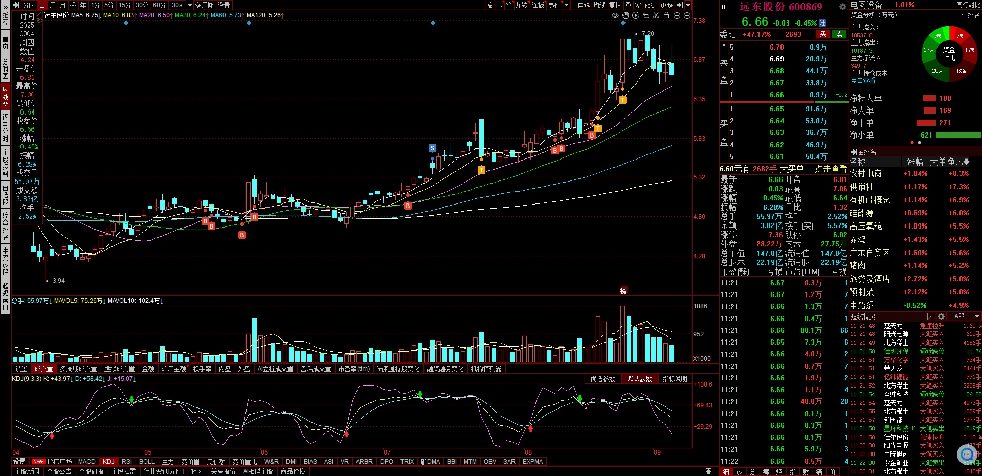Click 同行对比 peer comparison link
This screenshot has height=476, width=982.
pos(968,5)
